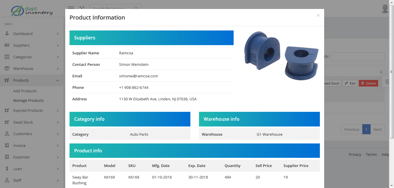The width and height of the screenshot is (394, 188).
Task: Click the Exp. Date value 30-11-2018
Action: pyautogui.click(x=198, y=177)
